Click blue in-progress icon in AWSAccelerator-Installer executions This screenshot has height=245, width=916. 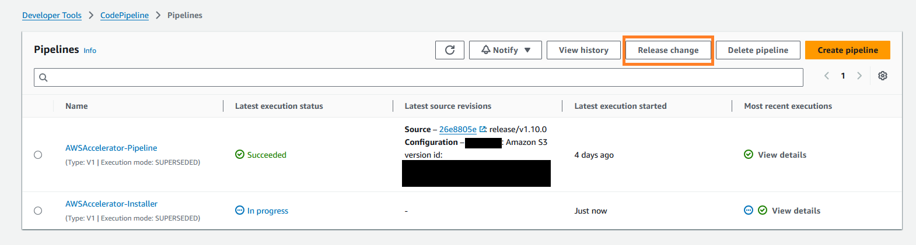(749, 210)
